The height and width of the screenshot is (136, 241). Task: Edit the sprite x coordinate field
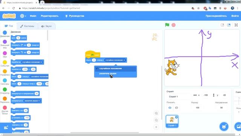(206, 95)
